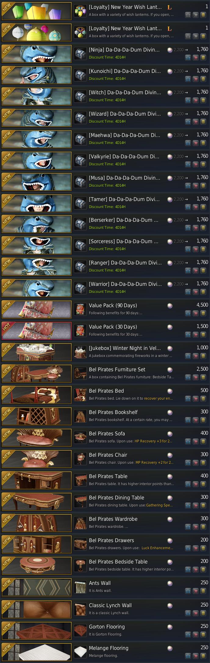
Task: Select the Bel Pirates Wardrobe listing name
Action: tap(113, 519)
